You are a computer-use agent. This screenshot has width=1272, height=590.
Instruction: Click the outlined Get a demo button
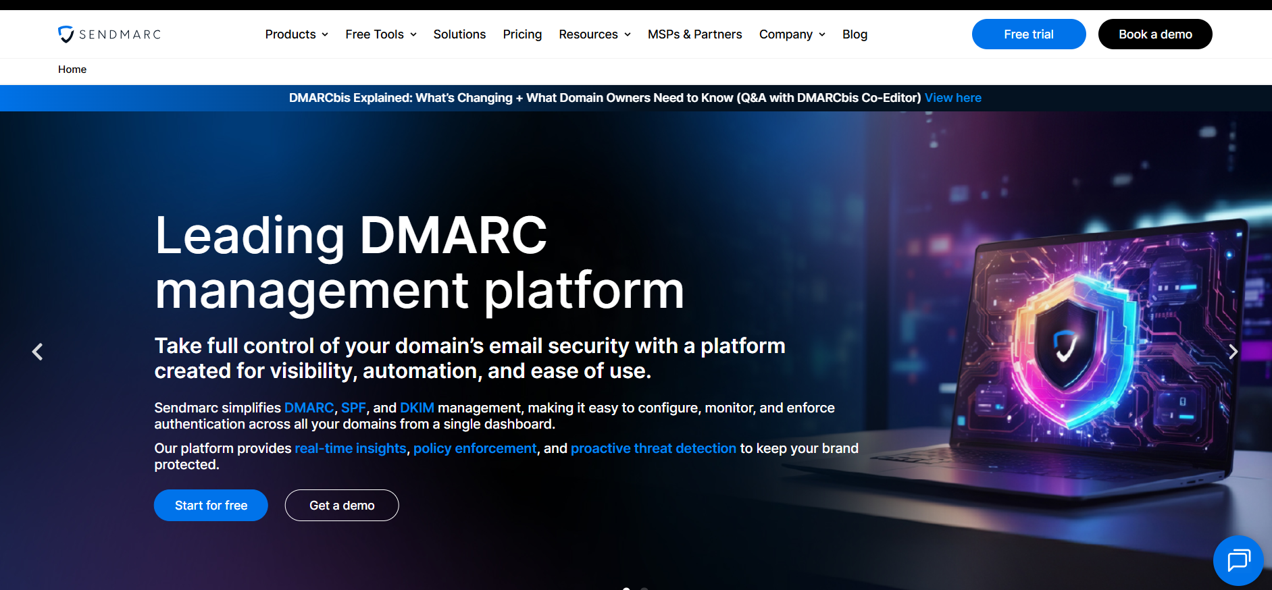click(342, 506)
